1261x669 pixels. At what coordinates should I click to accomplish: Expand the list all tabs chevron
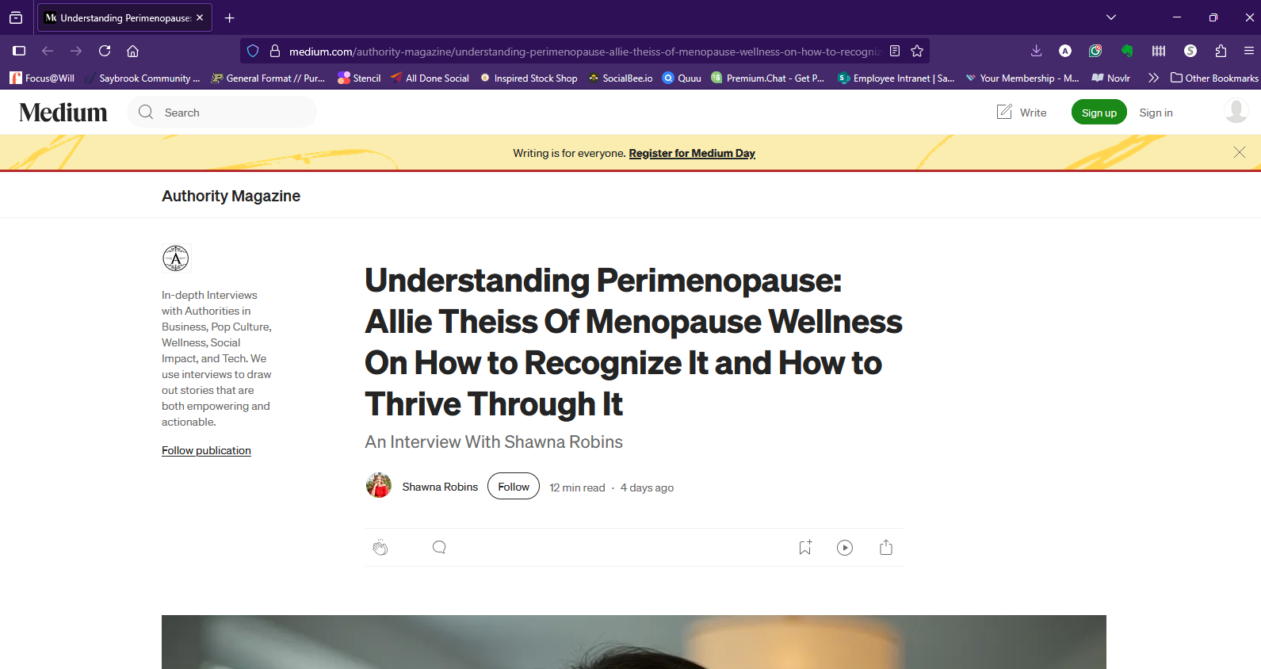(1111, 17)
